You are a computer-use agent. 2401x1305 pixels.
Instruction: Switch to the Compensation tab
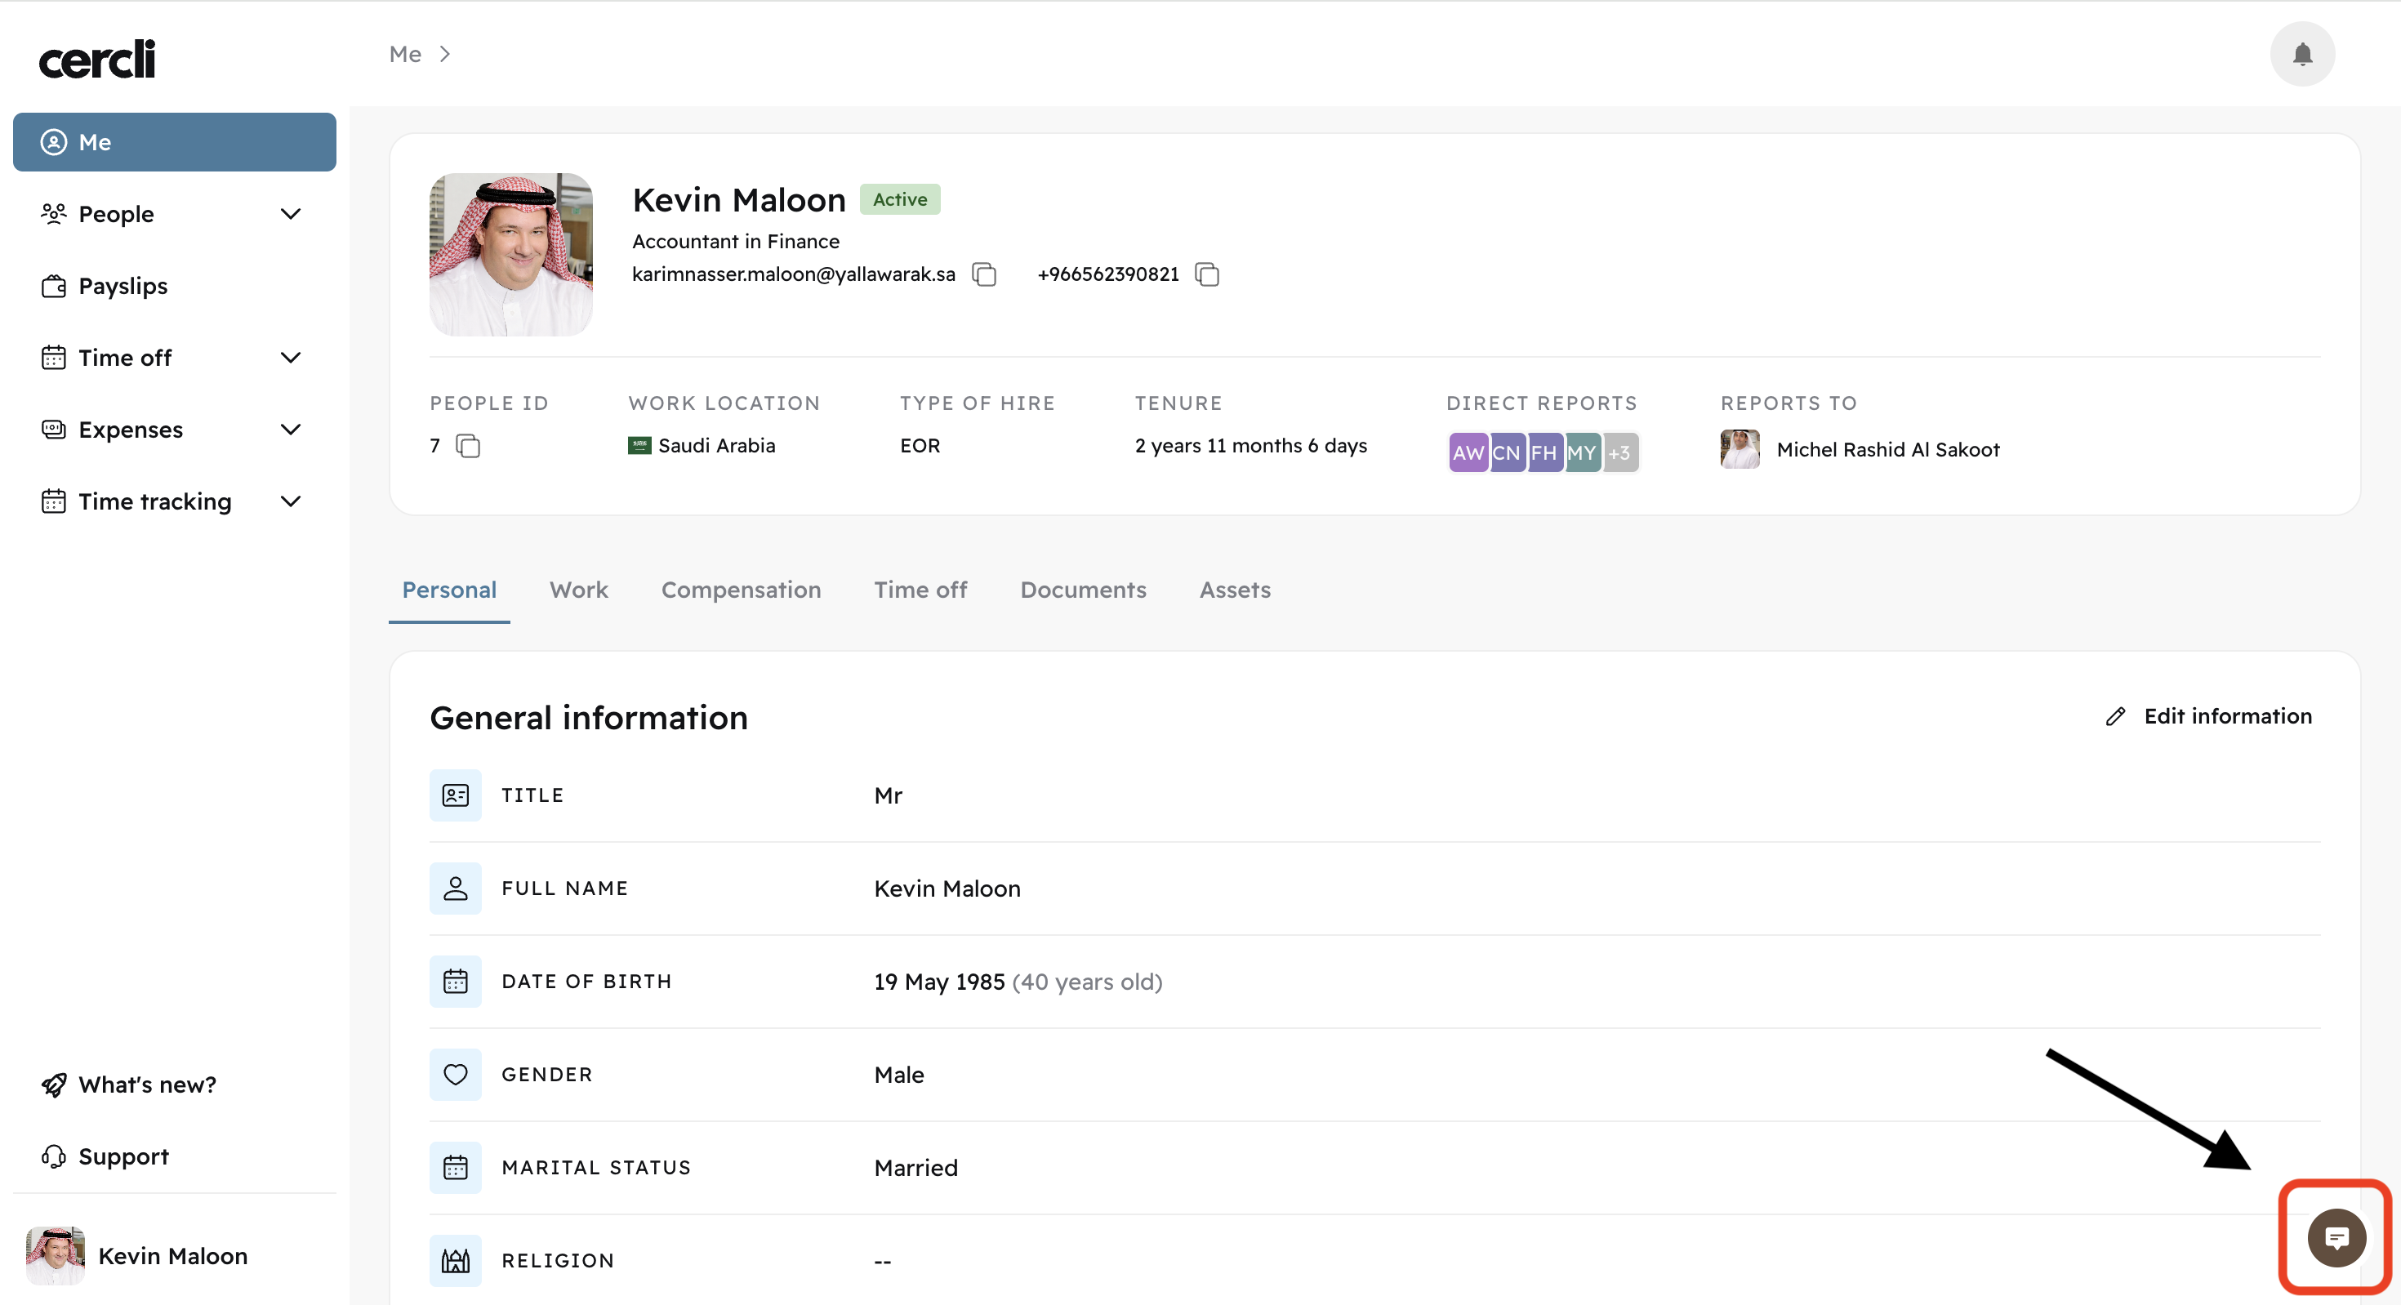pyautogui.click(x=740, y=590)
